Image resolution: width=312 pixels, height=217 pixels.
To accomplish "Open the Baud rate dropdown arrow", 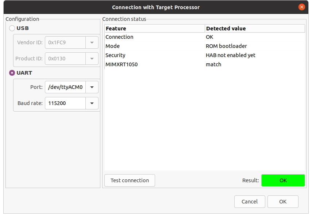I will (93, 103).
